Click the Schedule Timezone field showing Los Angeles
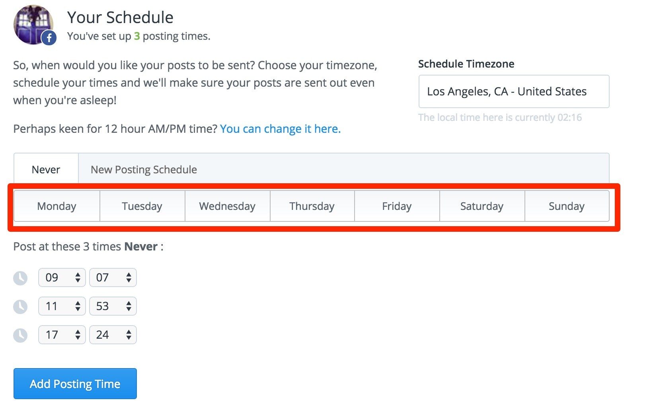655x419 pixels. pyautogui.click(x=514, y=91)
